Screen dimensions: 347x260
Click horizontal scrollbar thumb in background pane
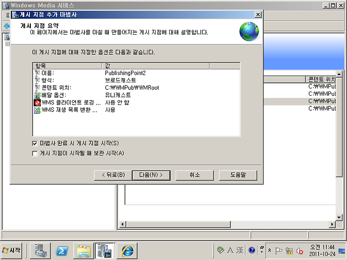click(178, 224)
